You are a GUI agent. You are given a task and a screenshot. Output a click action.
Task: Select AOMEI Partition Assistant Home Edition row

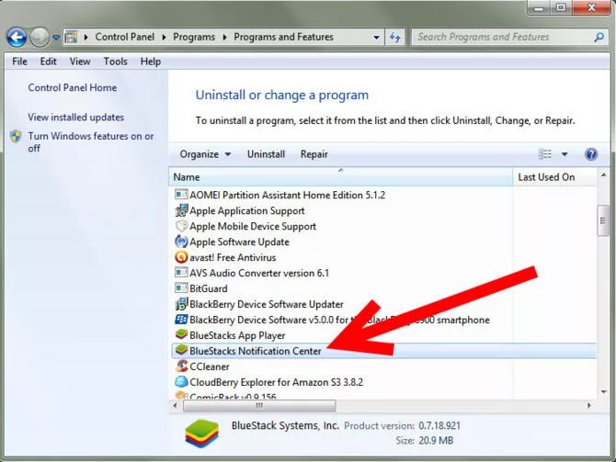[383, 195]
